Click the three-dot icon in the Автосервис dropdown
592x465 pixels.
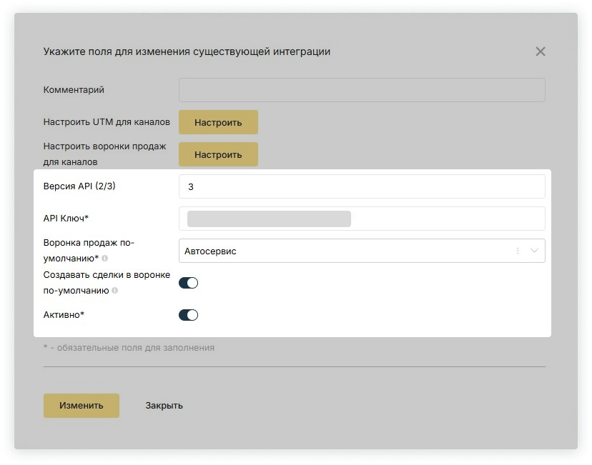(517, 251)
